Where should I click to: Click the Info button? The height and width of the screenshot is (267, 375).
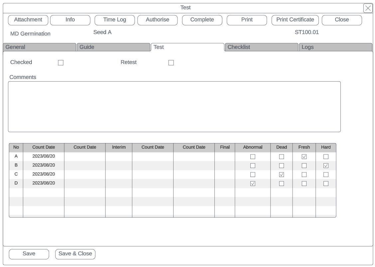[70, 20]
